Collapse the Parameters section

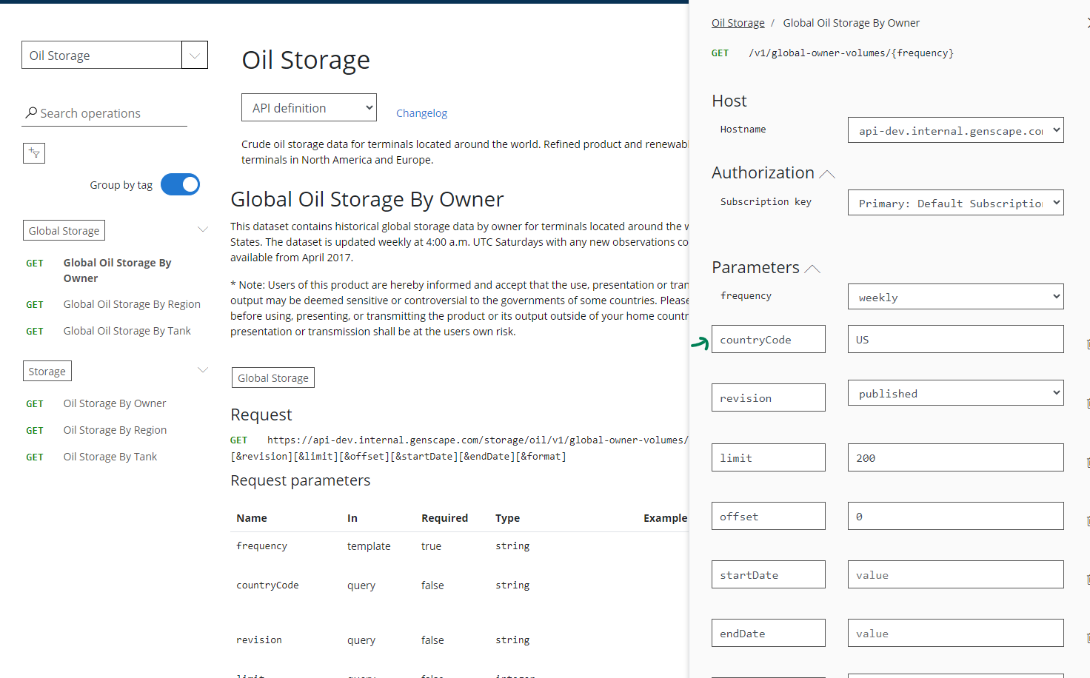coord(812,269)
